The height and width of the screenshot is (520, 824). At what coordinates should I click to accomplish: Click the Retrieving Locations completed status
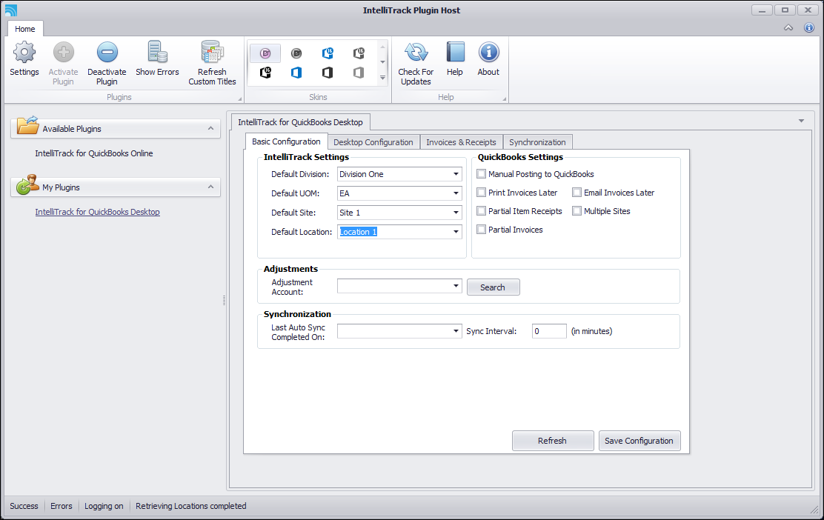point(190,506)
